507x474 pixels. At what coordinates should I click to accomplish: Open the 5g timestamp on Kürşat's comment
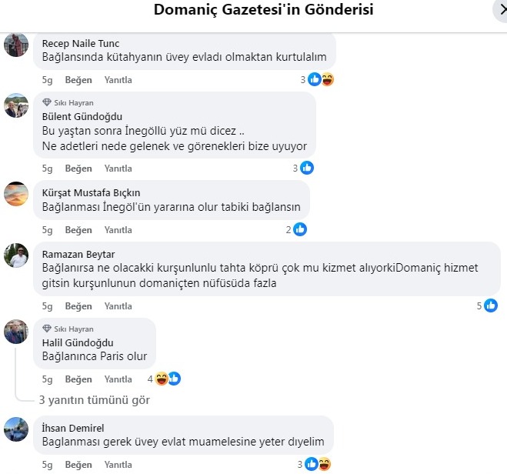47,230
